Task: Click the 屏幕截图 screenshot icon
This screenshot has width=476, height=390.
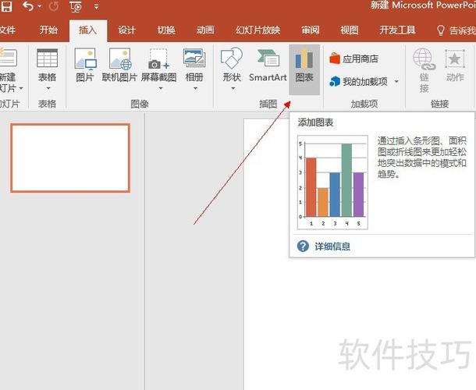Action: coord(158,58)
